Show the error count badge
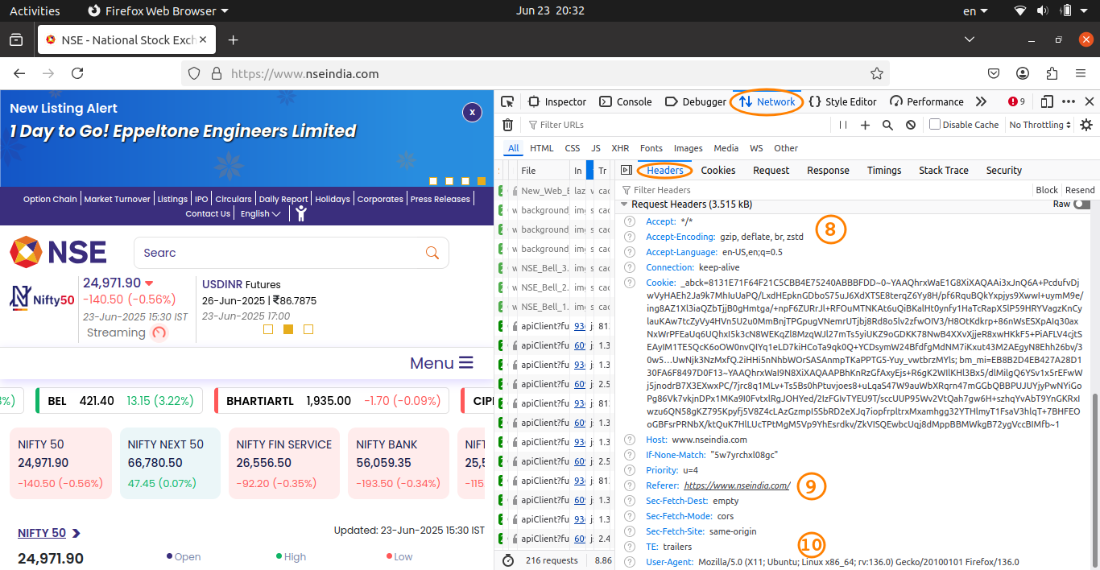1100x570 pixels. pos(1016,101)
